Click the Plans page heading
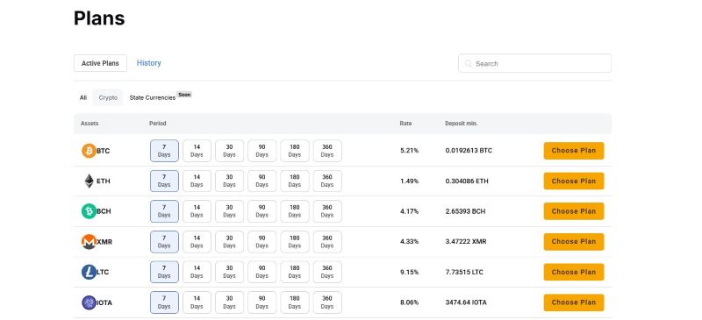Image resolution: width=702 pixels, height=320 pixels. (x=99, y=18)
